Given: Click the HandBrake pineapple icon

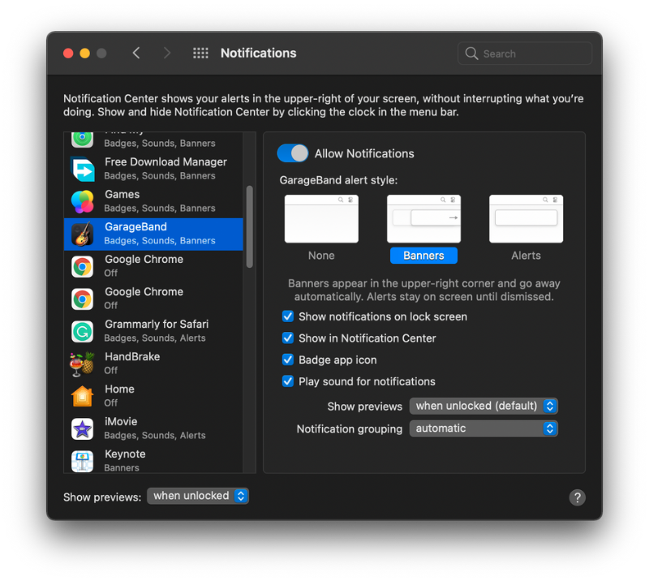Looking at the screenshot, I should 82,364.
